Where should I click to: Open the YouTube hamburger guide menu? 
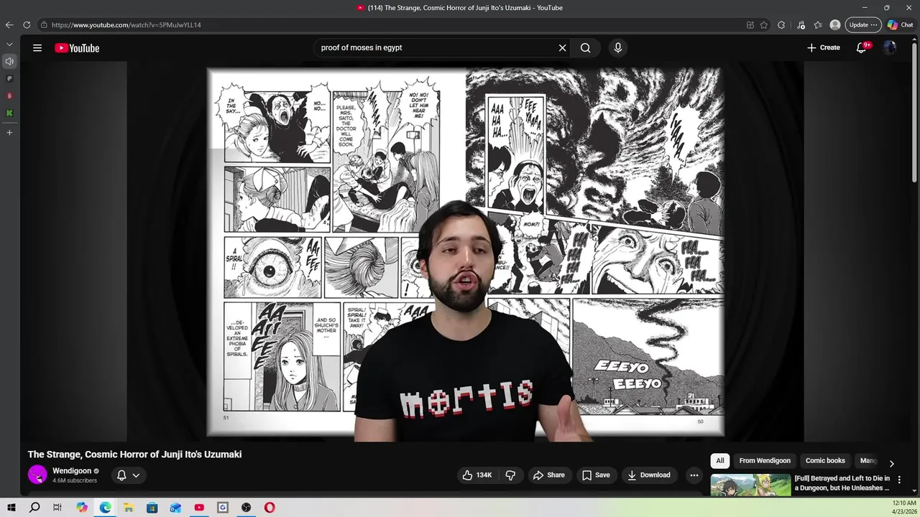point(37,48)
